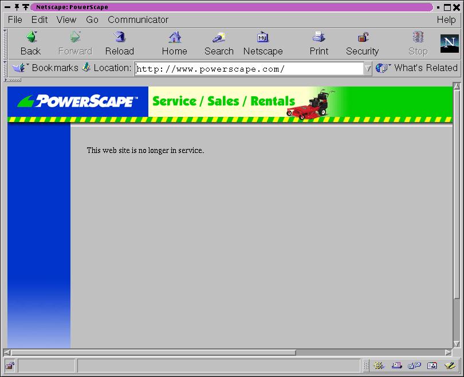Go to the Home page
The width and height of the screenshot is (464, 377).
(x=174, y=44)
